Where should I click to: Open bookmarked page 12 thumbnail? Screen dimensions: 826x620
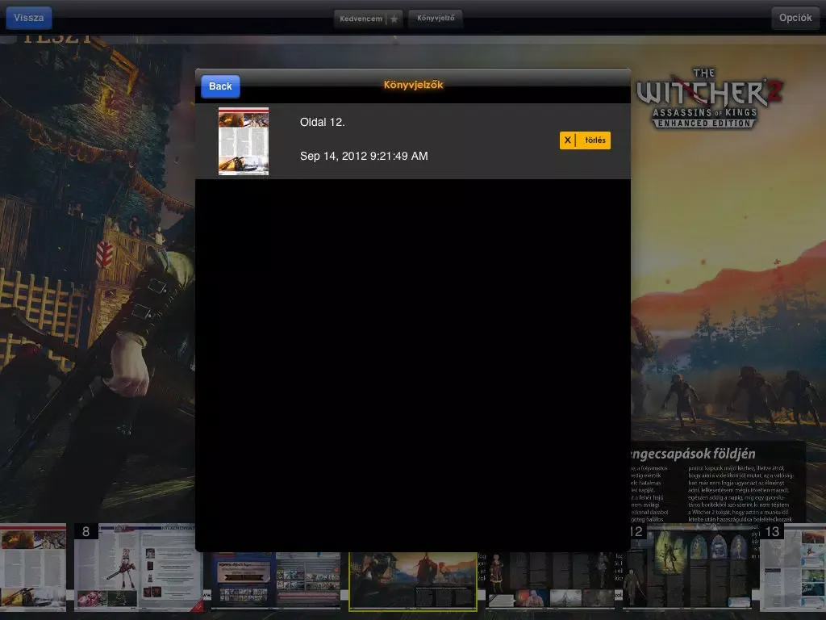[x=244, y=141]
